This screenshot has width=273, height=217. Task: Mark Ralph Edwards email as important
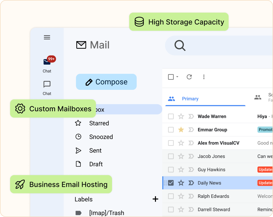(191, 196)
